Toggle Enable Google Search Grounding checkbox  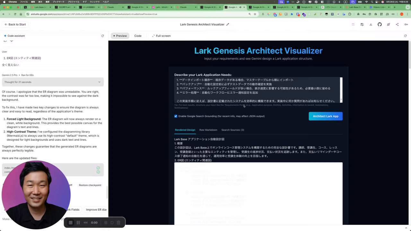[x=176, y=116]
